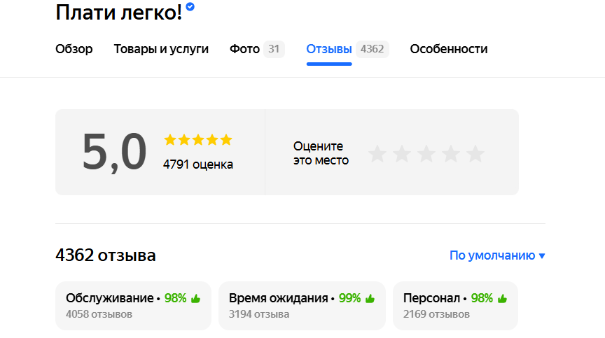The height and width of the screenshot is (338, 605).
Task: Rate this place one star
Action: pos(377,154)
